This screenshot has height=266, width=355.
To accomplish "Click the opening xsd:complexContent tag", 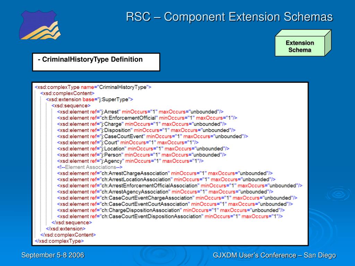I will (x=67, y=93).
